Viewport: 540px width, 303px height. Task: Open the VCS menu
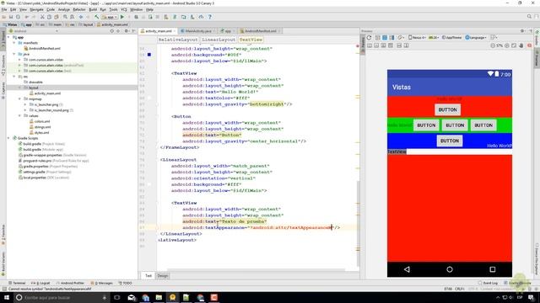124,9
